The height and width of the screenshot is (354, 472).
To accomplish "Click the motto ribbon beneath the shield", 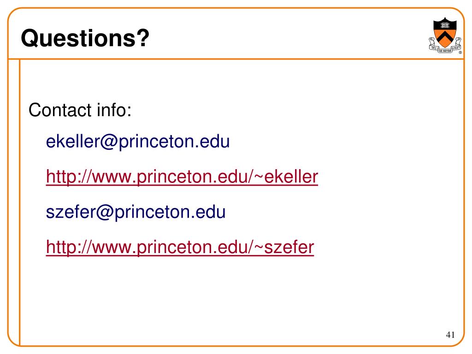I will [x=445, y=52].
